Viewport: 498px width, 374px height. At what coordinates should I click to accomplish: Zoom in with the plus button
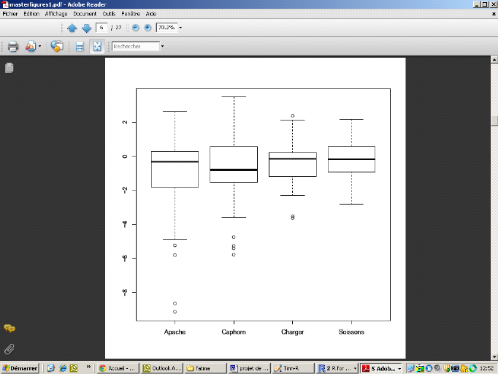click(x=148, y=28)
